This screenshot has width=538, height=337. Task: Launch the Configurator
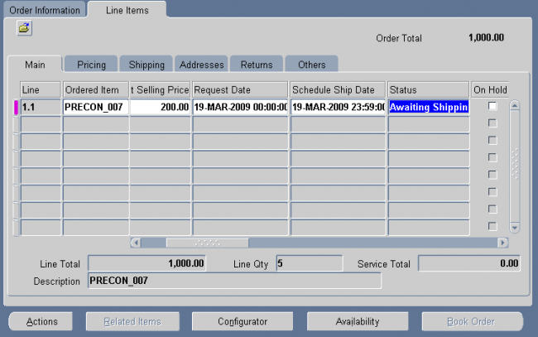pos(243,321)
